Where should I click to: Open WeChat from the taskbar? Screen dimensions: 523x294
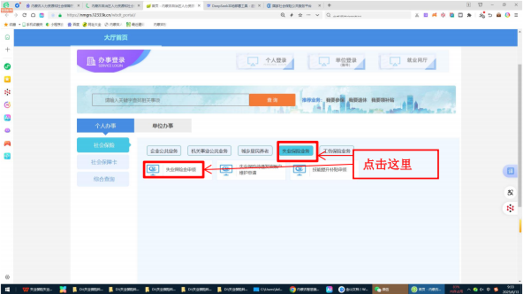coord(383,289)
